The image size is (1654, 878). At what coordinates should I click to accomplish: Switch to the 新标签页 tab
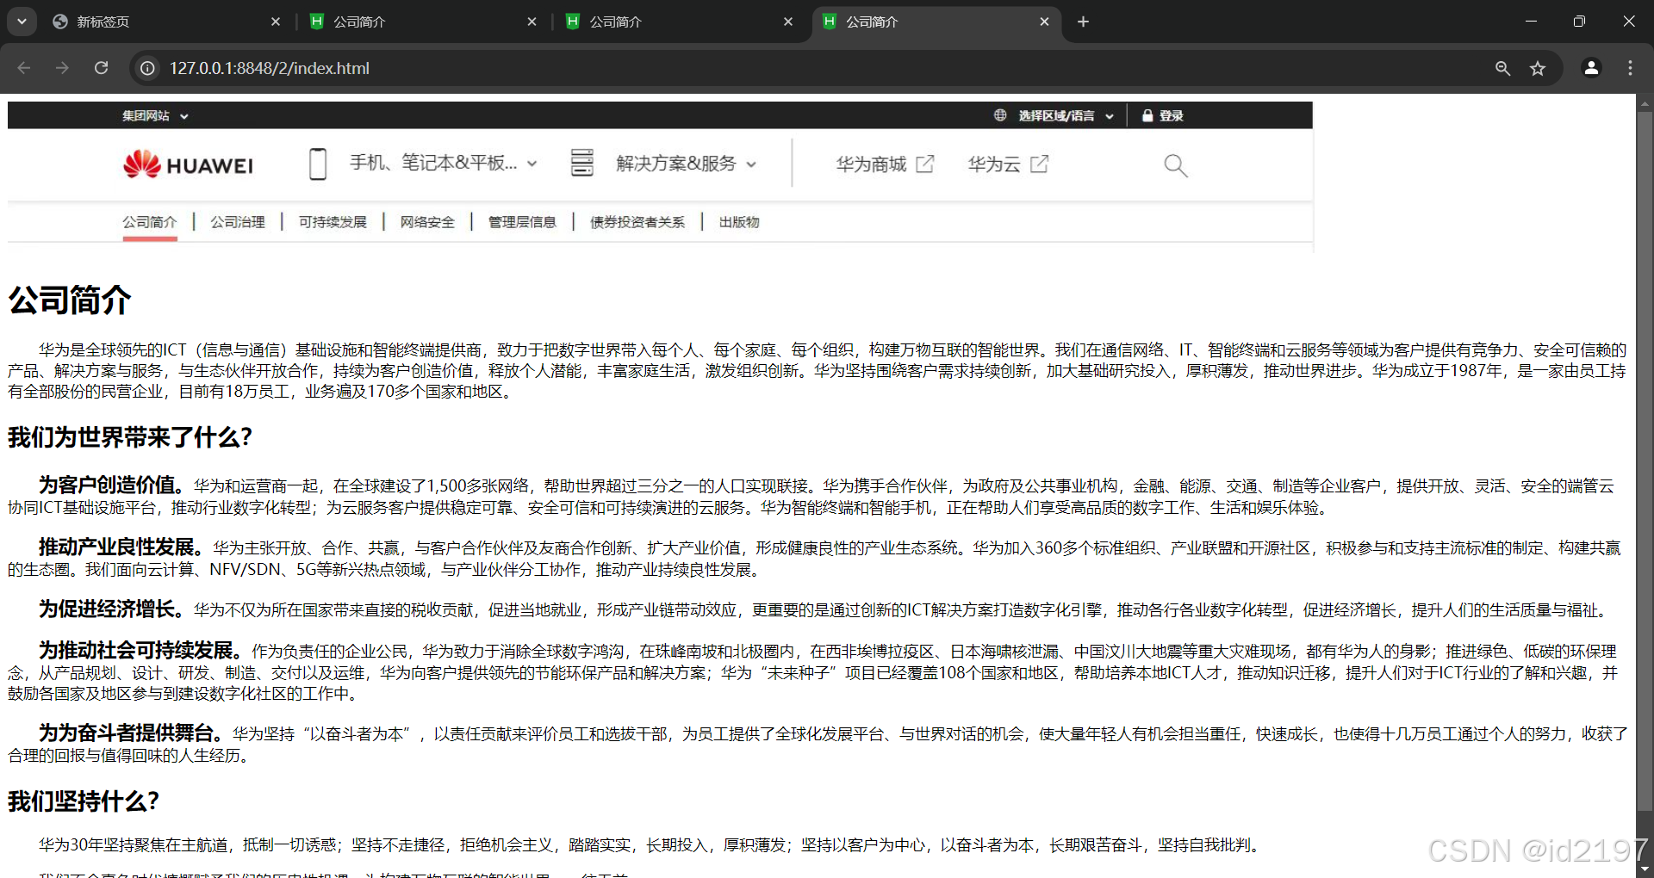[x=165, y=22]
